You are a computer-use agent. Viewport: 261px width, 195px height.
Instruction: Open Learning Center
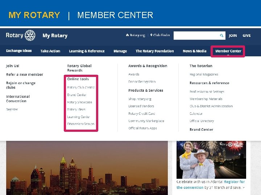tap(79, 117)
